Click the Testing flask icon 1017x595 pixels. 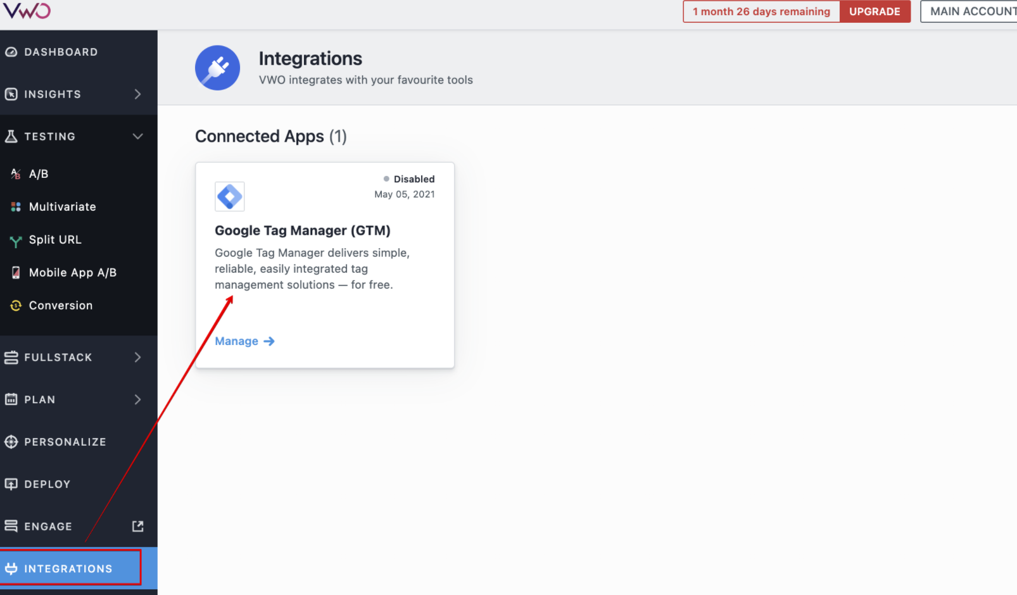coord(11,136)
